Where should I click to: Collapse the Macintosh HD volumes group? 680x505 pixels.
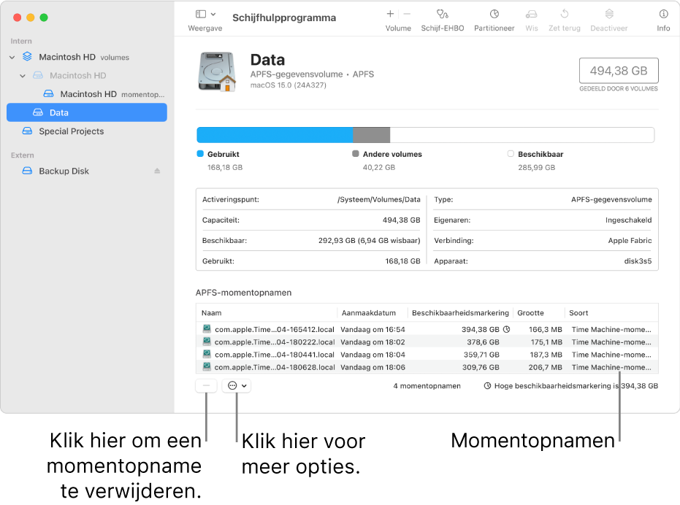(12, 57)
